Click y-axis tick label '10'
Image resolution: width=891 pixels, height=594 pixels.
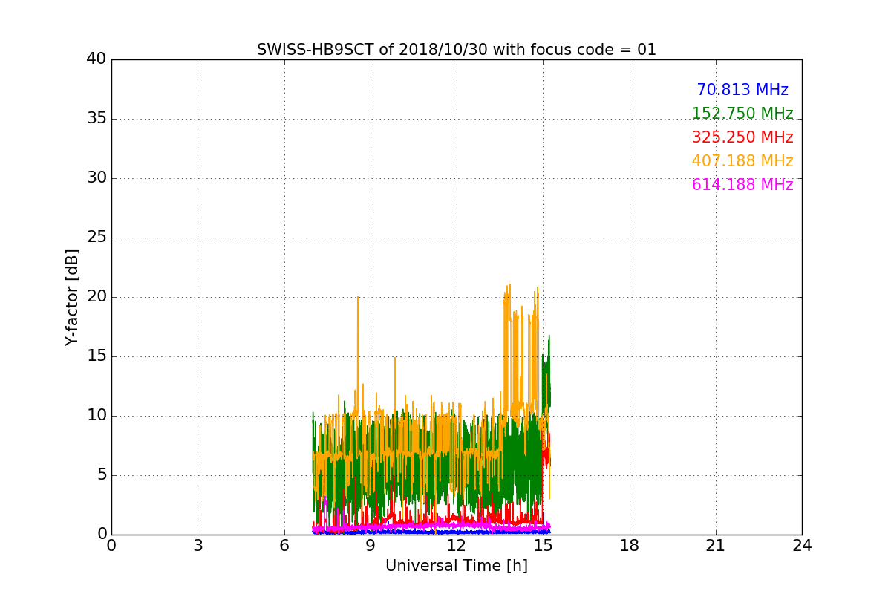[97, 415]
